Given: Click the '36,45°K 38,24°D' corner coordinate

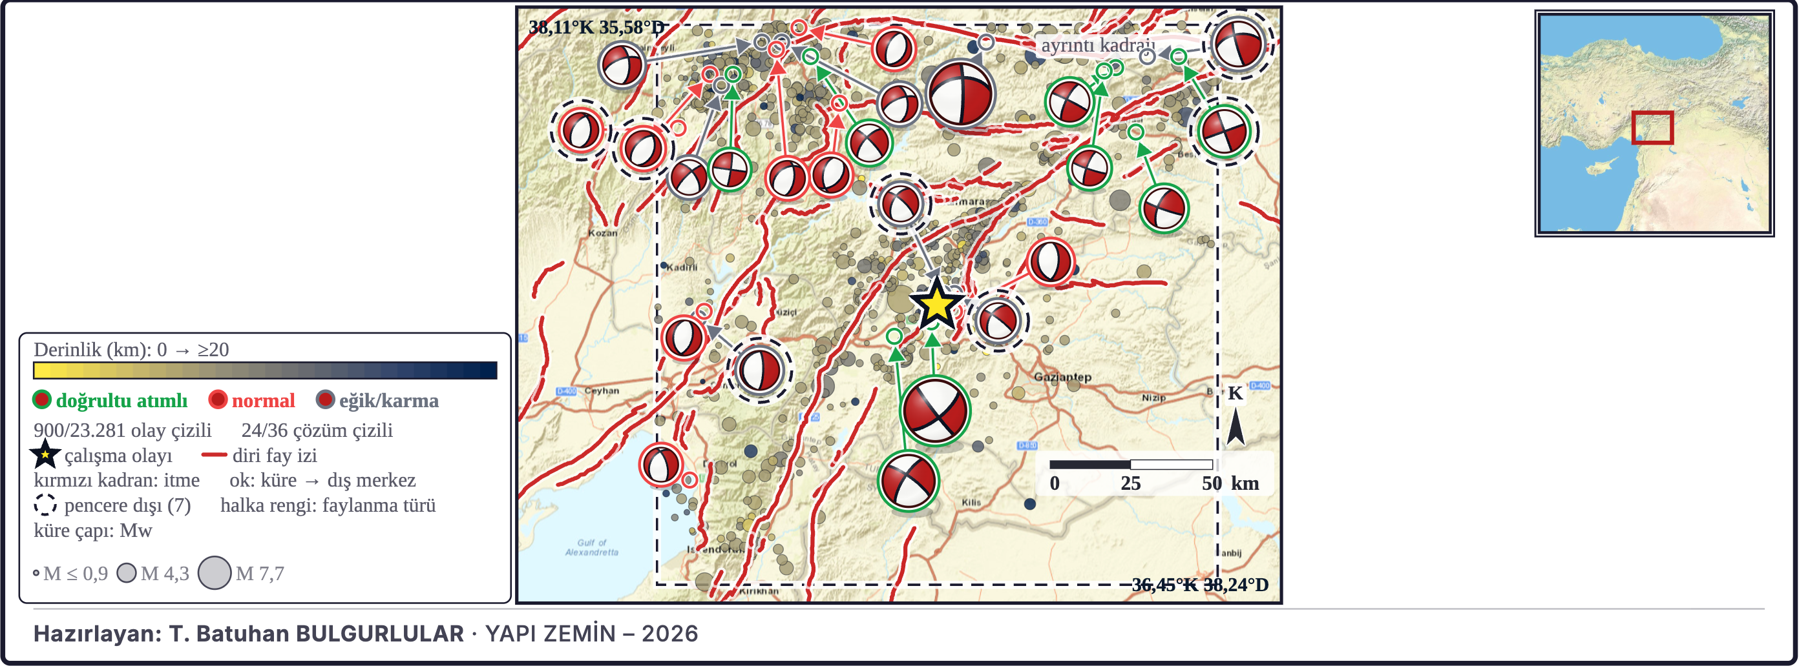Looking at the screenshot, I should point(1200,585).
